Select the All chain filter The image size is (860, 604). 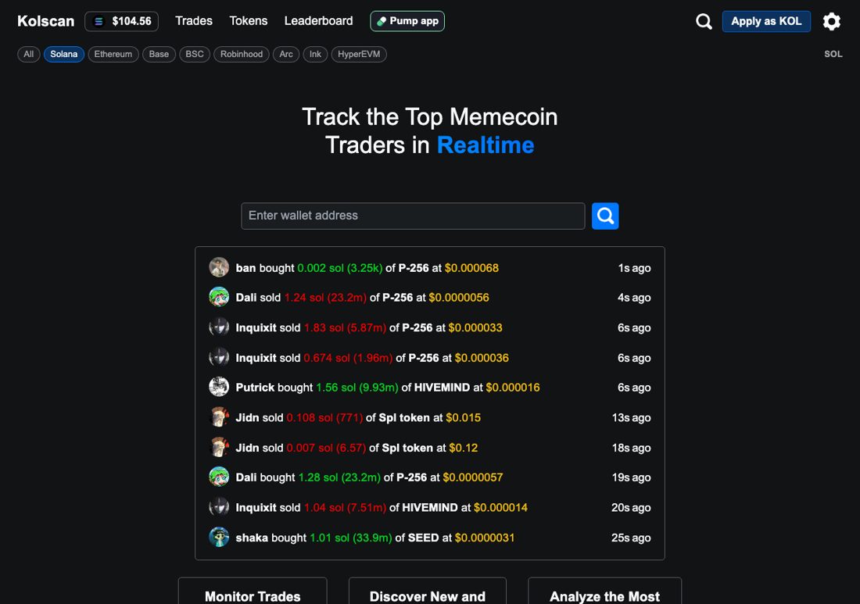point(28,54)
